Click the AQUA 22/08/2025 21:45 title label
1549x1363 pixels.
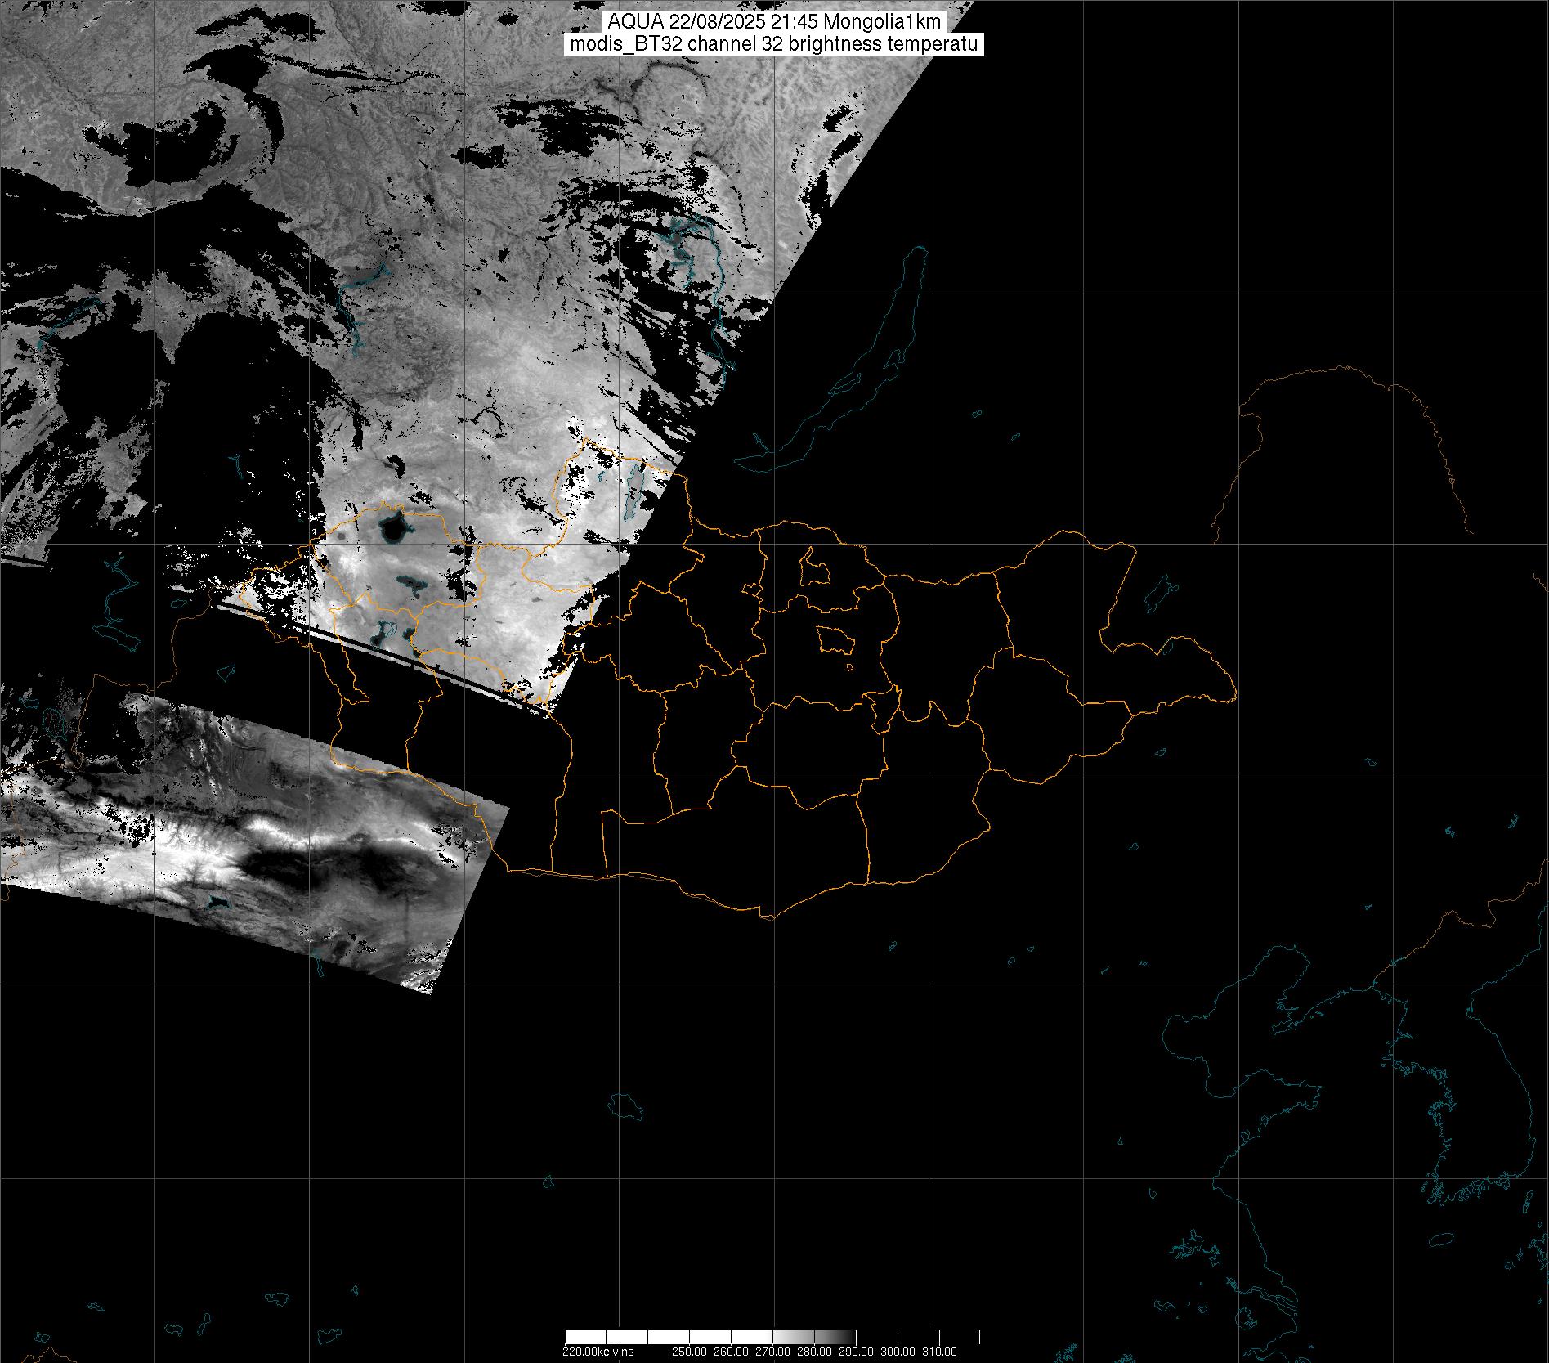(x=774, y=22)
